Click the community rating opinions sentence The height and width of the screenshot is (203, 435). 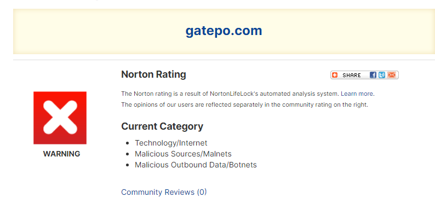coord(244,105)
